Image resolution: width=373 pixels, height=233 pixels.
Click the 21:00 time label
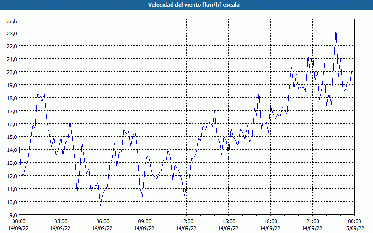point(312,222)
